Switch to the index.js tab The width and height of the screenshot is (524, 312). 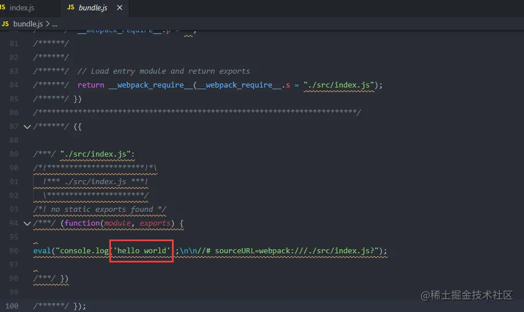[22, 7]
